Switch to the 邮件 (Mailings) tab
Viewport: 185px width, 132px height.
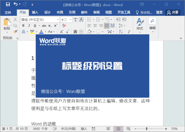click(x=84, y=12)
